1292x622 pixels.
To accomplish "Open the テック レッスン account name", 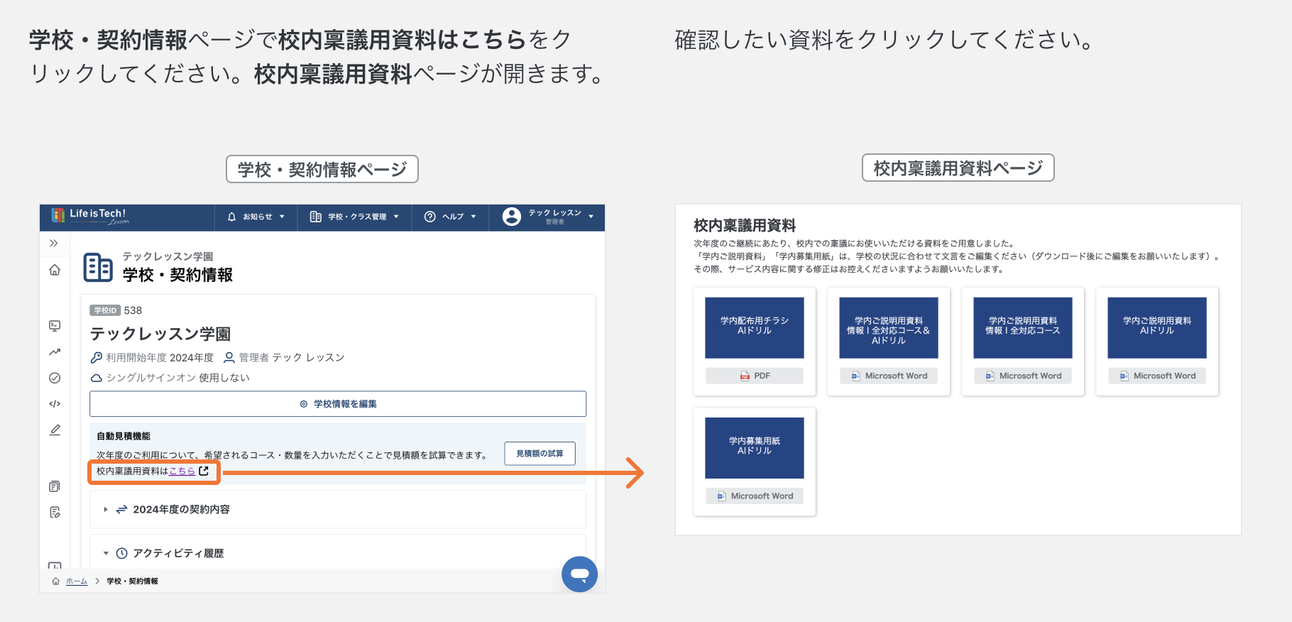I will click(x=554, y=213).
